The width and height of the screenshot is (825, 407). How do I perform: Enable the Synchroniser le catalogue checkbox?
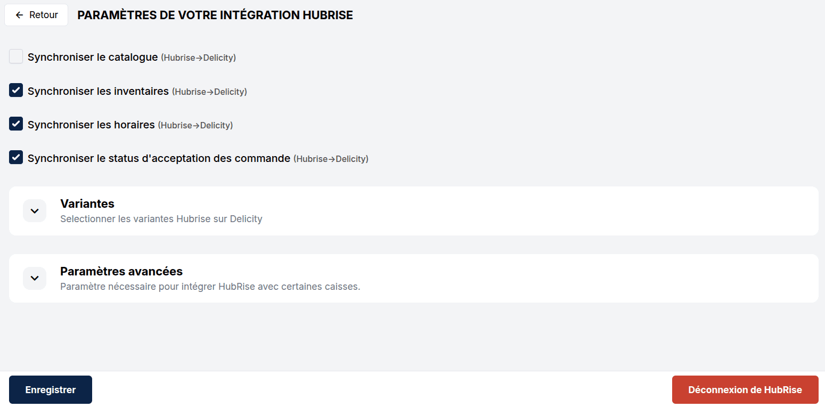click(16, 56)
